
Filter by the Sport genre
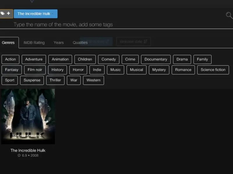[x=10, y=80]
